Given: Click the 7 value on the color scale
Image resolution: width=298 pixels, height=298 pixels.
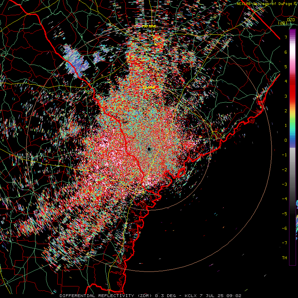Looking at the screenshot, I should point(286,37).
